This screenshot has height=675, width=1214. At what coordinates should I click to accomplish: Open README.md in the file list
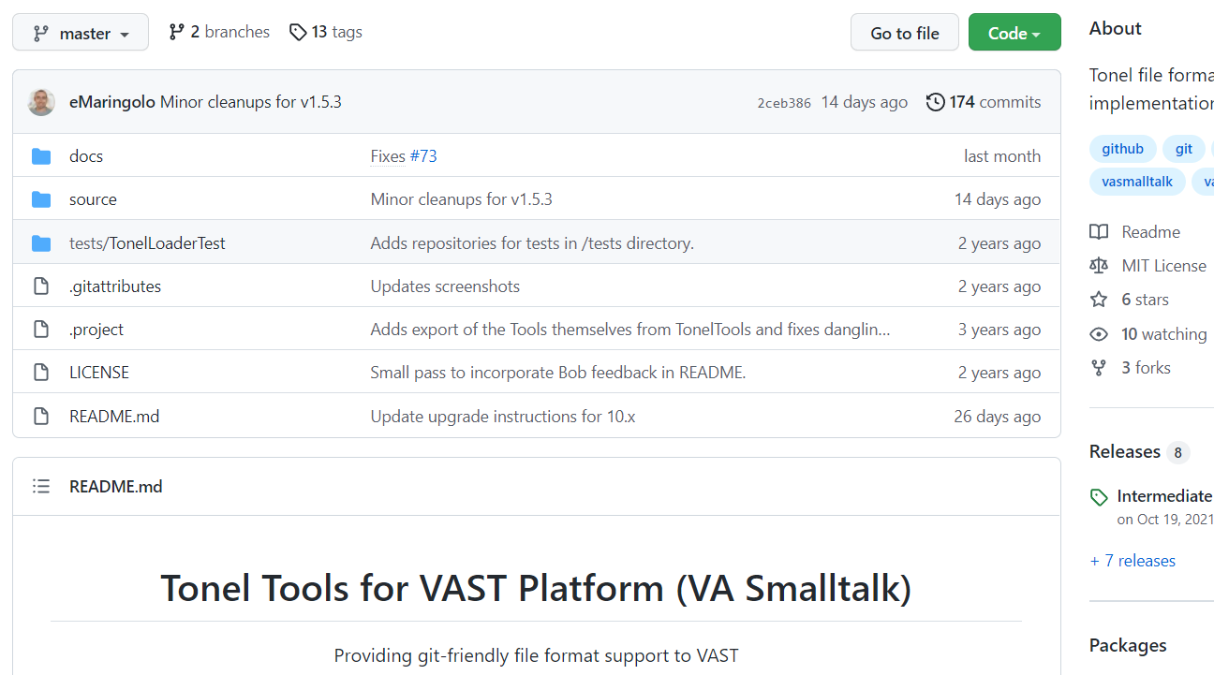pyautogui.click(x=114, y=417)
